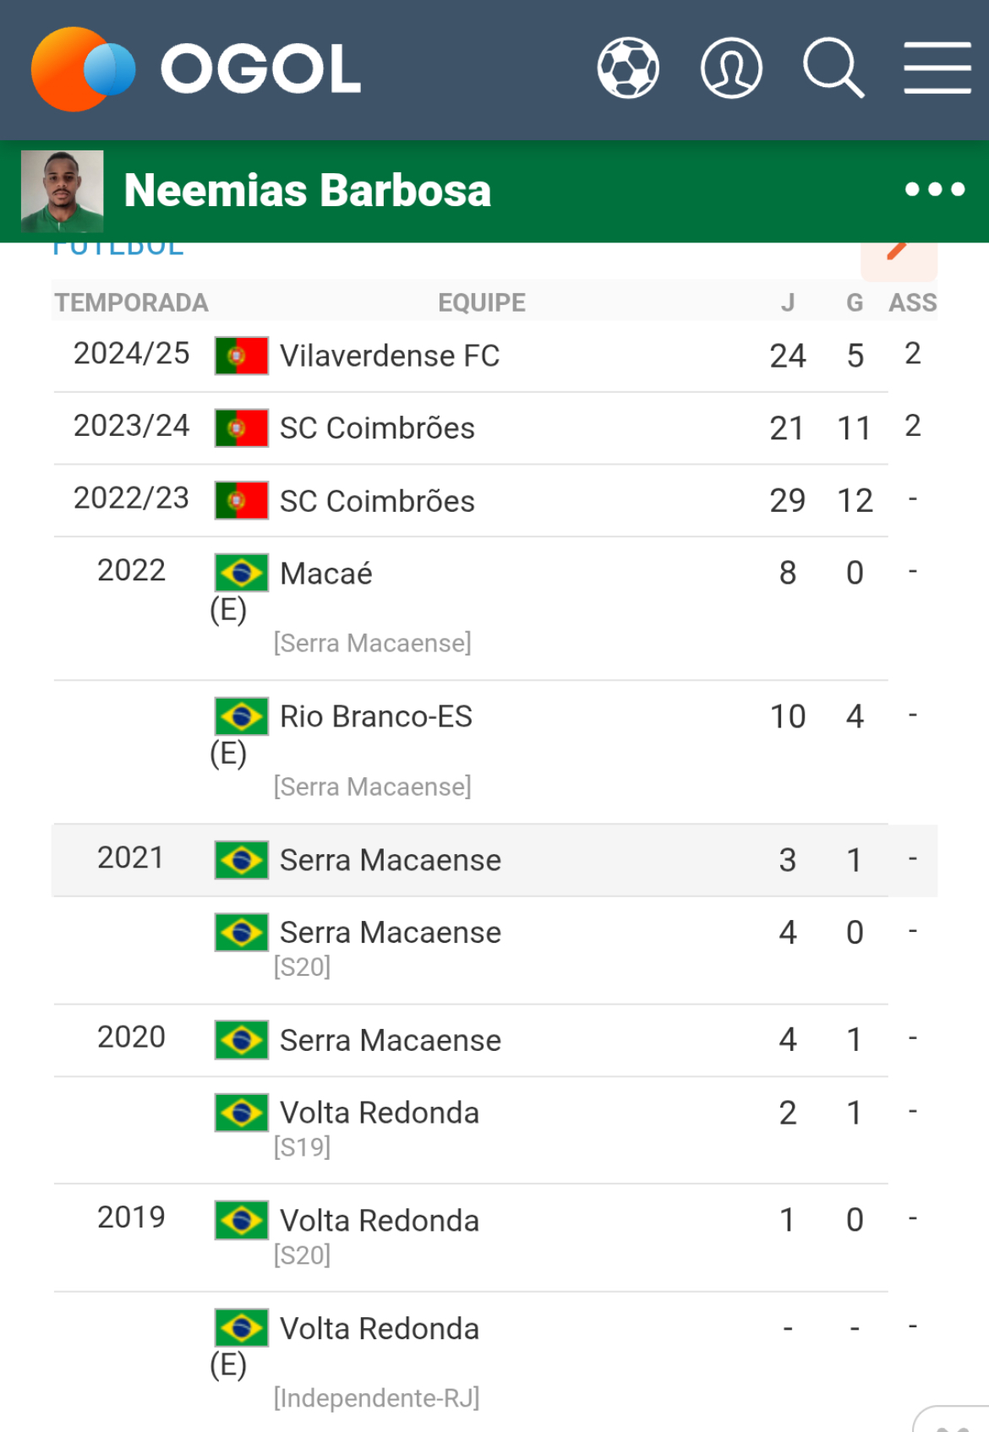Viewport: 989px width, 1432px height.
Task: Open the Volta Redonda Independente-RJ loan entry
Action: tap(380, 1329)
